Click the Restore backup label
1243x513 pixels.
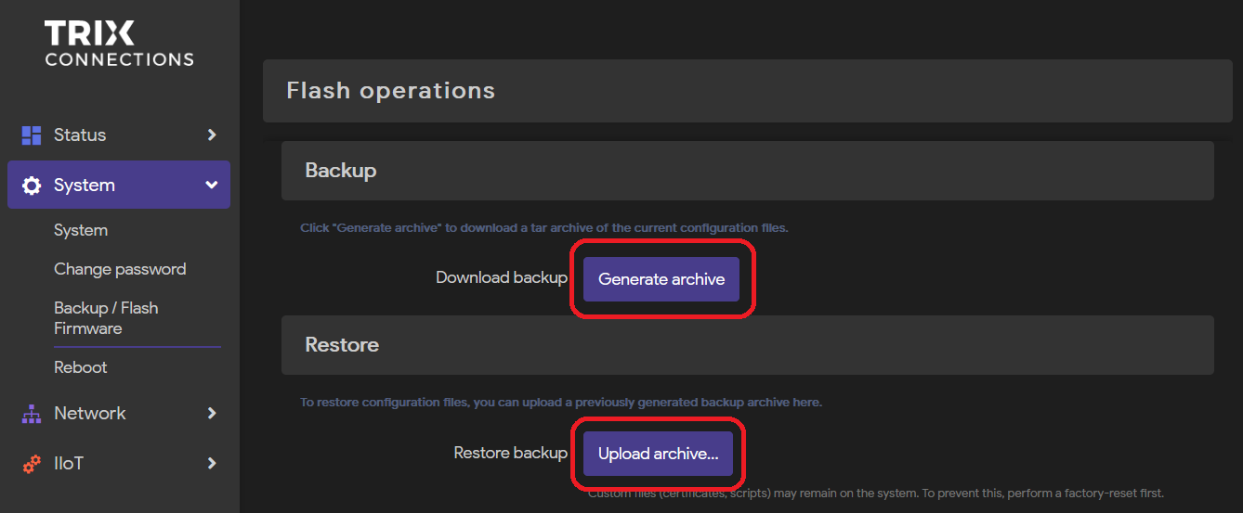pyautogui.click(x=510, y=453)
